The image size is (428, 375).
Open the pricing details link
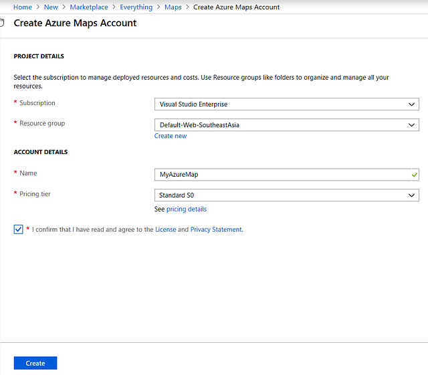click(187, 209)
